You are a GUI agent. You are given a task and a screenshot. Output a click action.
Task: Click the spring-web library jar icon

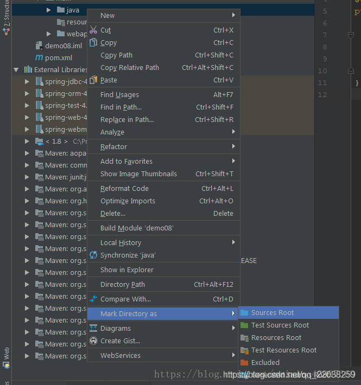[x=40, y=117]
